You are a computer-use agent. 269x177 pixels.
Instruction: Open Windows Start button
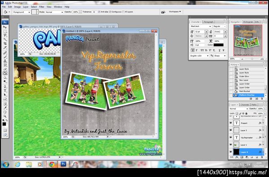point(5,164)
